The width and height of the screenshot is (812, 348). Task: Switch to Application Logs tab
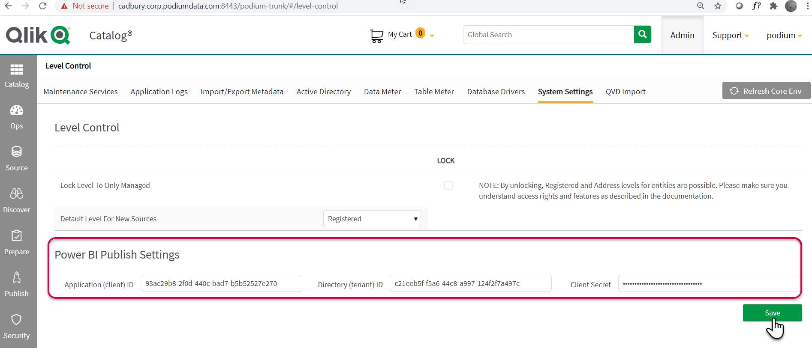159,92
